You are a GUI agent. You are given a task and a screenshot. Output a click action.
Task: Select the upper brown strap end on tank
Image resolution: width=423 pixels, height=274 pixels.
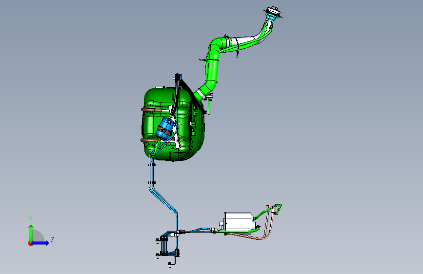click(151, 110)
